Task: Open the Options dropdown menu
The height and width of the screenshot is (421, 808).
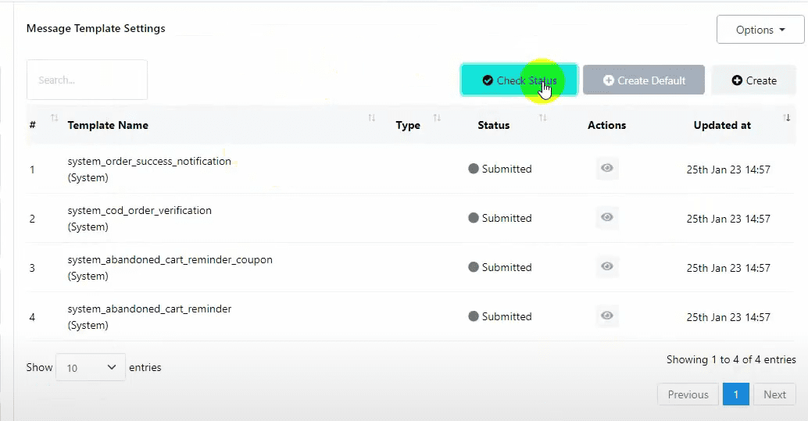Action: [760, 30]
